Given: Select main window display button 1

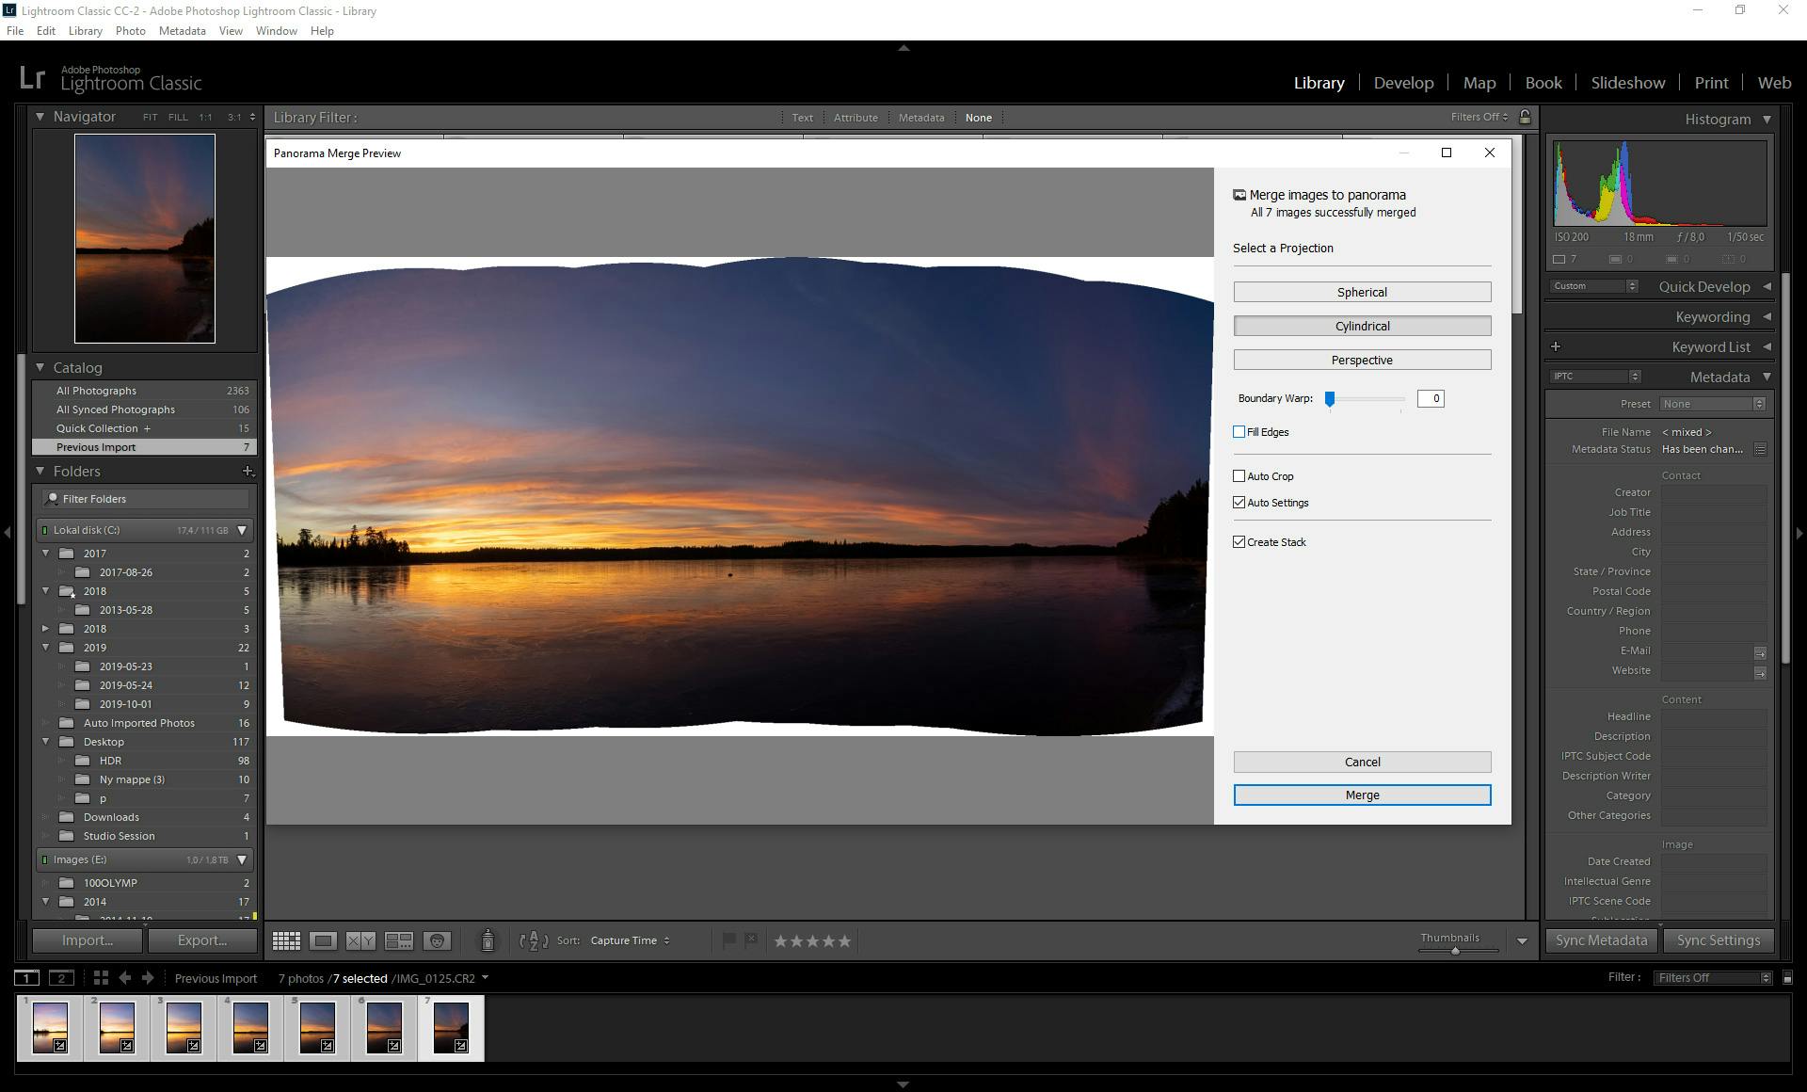Looking at the screenshot, I should click(27, 978).
